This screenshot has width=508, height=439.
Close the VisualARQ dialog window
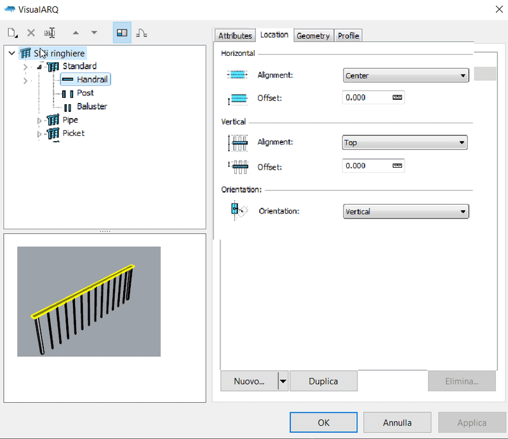(x=499, y=10)
